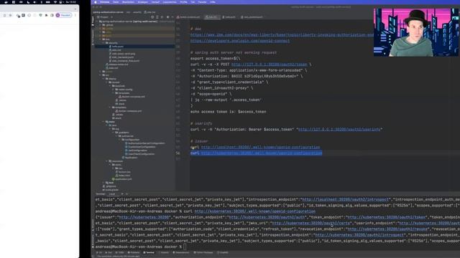
Task: Open the Problems tool window tab at bottom
Action: pos(134,253)
